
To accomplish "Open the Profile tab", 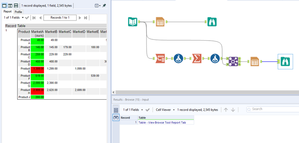I will point(18,12).
